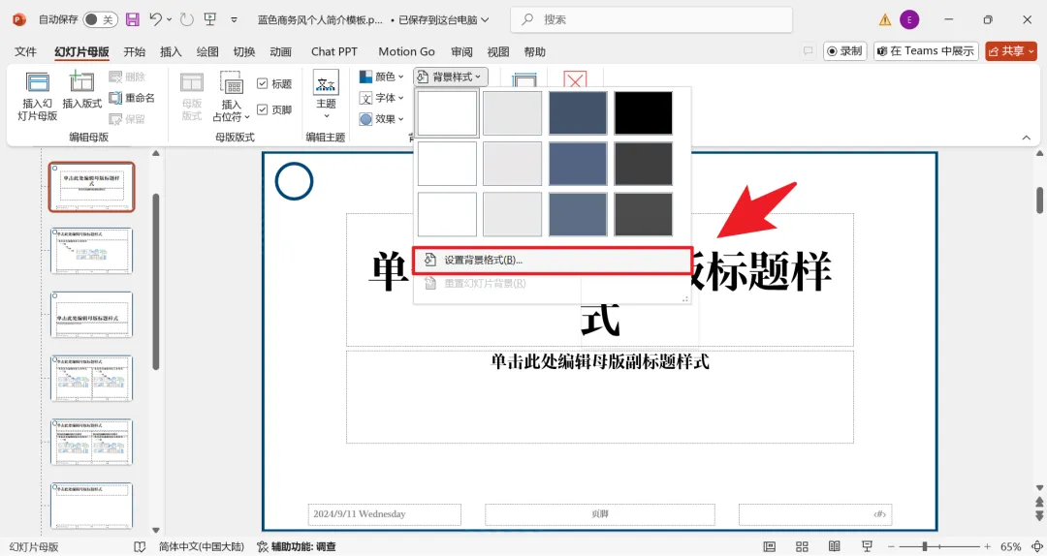This screenshot has width=1047, height=556.
Task: Click Slide Show icon in status bar
Action: pos(867,546)
